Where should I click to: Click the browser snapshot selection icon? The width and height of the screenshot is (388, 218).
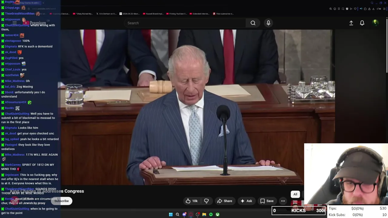tap(343, 9)
